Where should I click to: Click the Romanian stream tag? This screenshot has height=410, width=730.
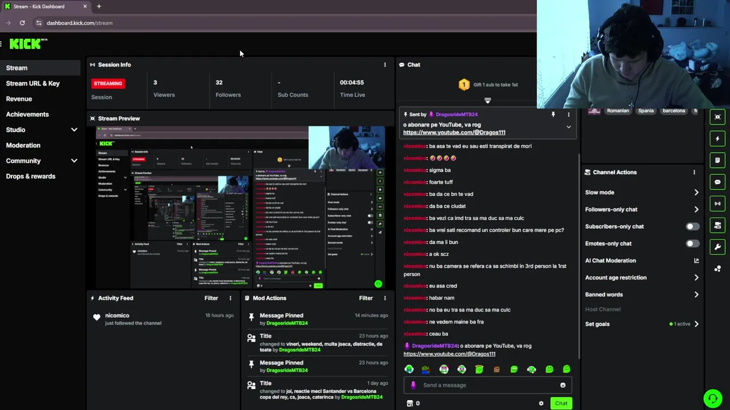point(618,111)
